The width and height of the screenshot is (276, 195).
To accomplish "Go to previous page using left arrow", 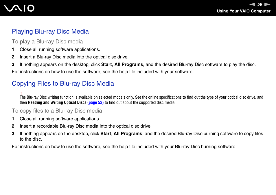I will pyautogui.click(x=252, y=4).
